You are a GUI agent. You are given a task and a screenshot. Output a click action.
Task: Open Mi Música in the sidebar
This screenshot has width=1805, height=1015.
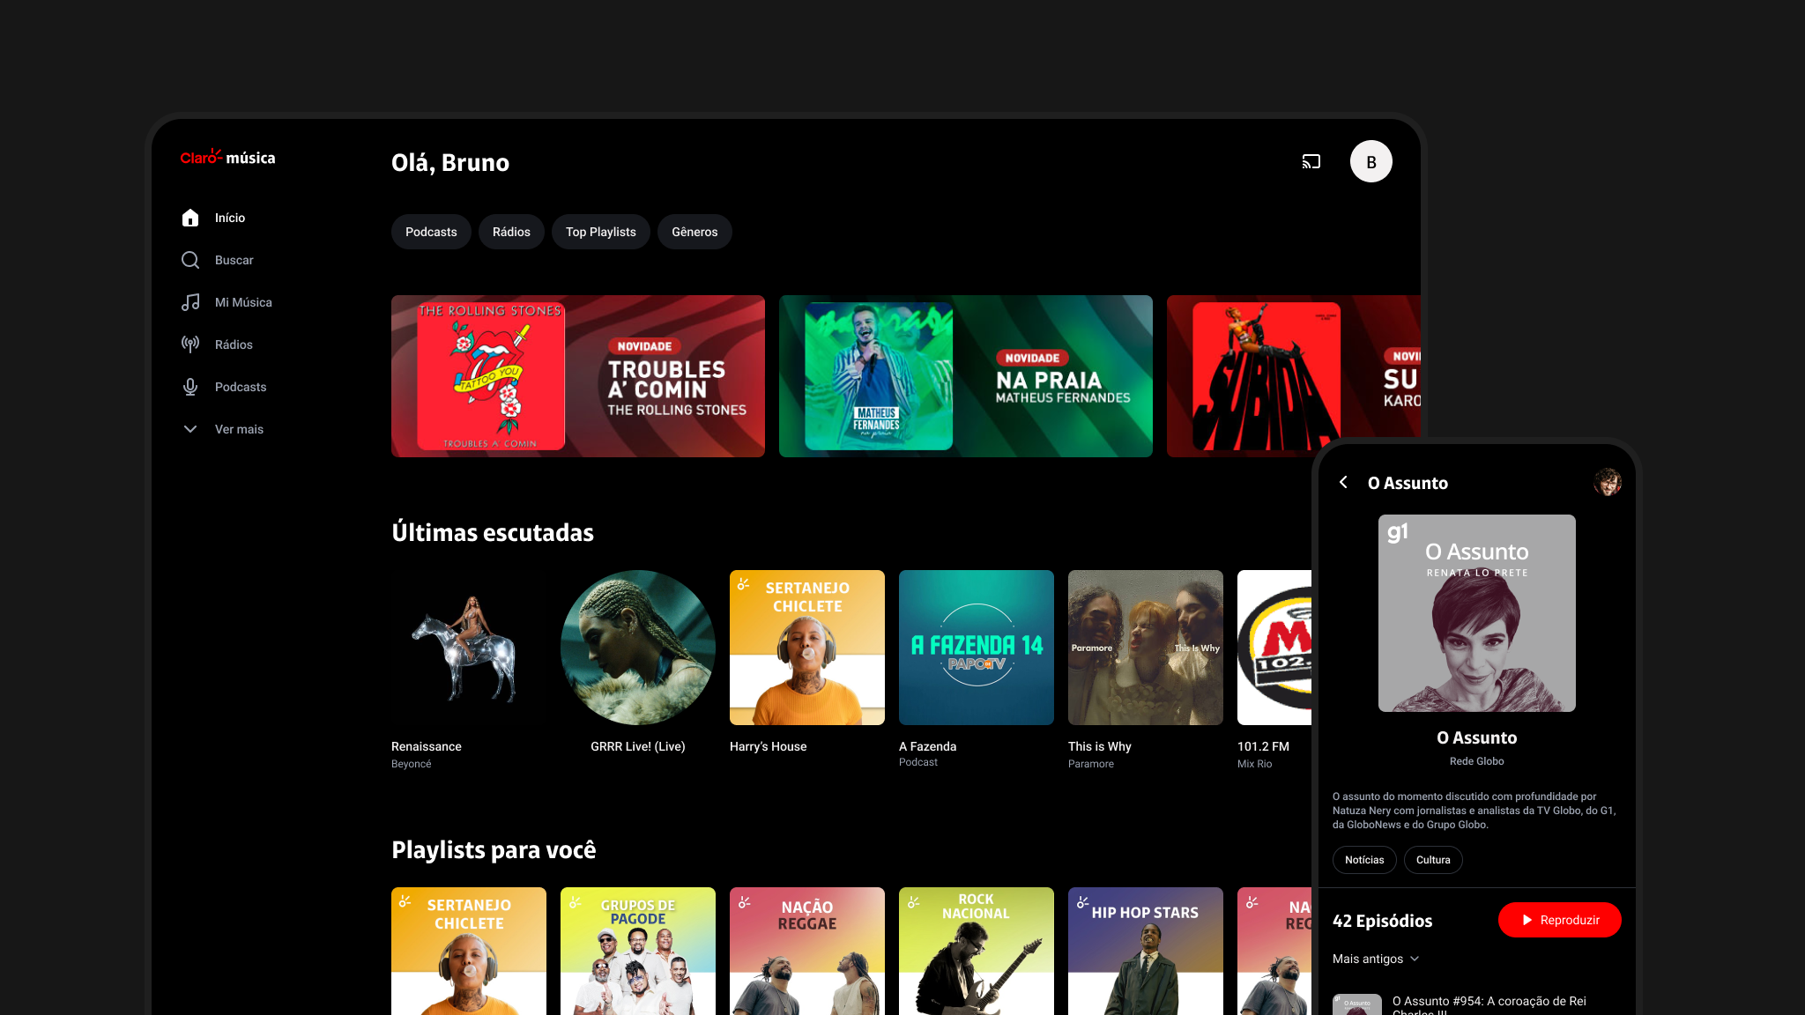click(243, 302)
